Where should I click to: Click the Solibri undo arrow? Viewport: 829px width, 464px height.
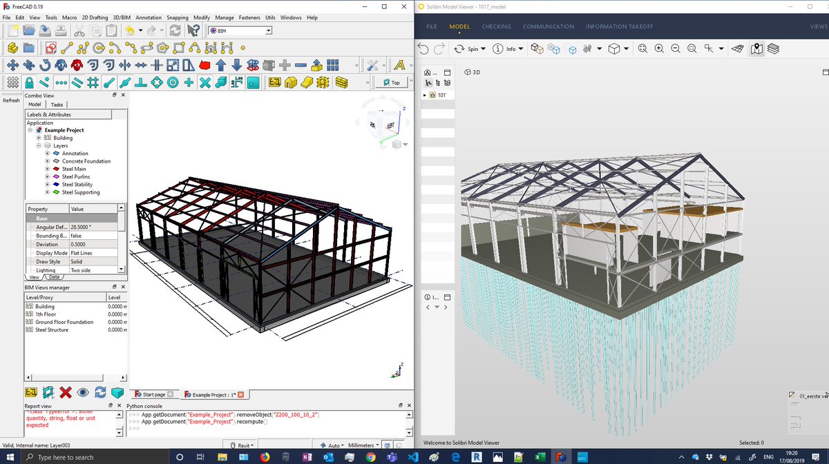pyautogui.click(x=423, y=49)
